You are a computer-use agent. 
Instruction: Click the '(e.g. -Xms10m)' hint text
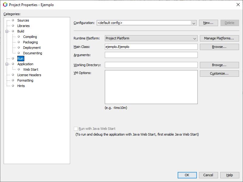(x=116, y=108)
